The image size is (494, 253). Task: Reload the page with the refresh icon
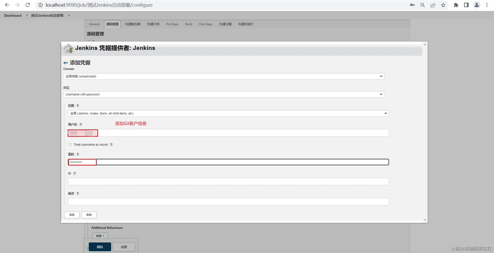28,5
